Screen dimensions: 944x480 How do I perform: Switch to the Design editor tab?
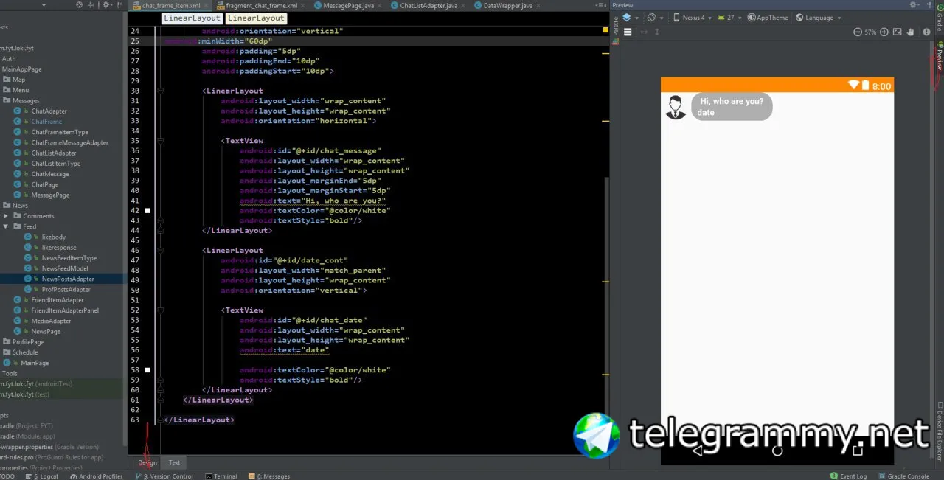point(147,463)
